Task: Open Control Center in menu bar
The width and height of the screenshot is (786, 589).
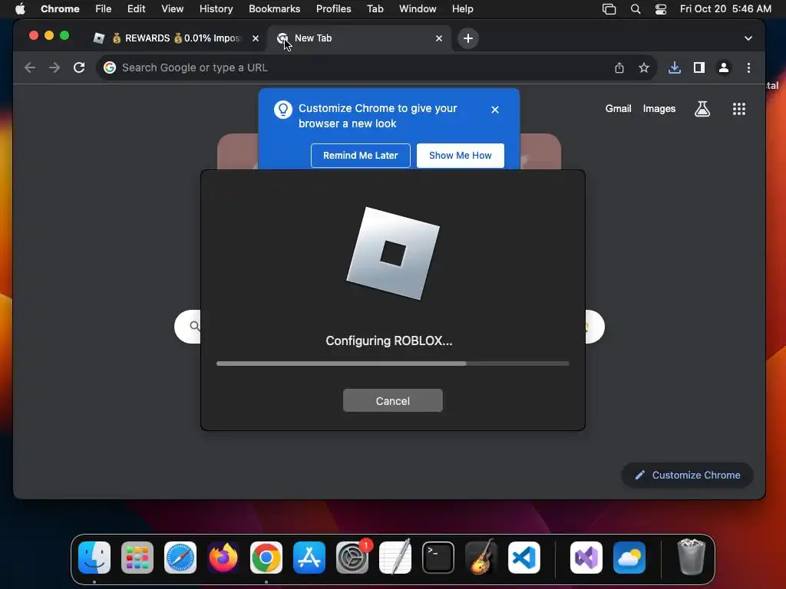Action: pyautogui.click(x=661, y=8)
